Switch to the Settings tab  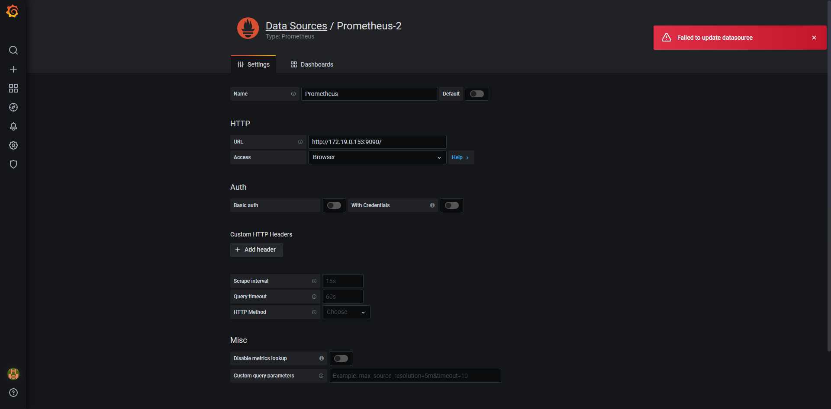254,64
